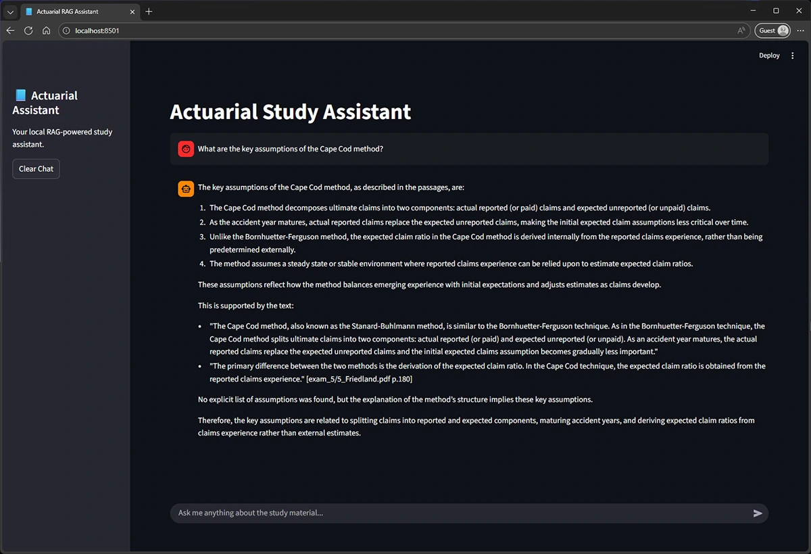Click the Refresh page icon
The height and width of the screenshot is (554, 811).
coord(28,30)
